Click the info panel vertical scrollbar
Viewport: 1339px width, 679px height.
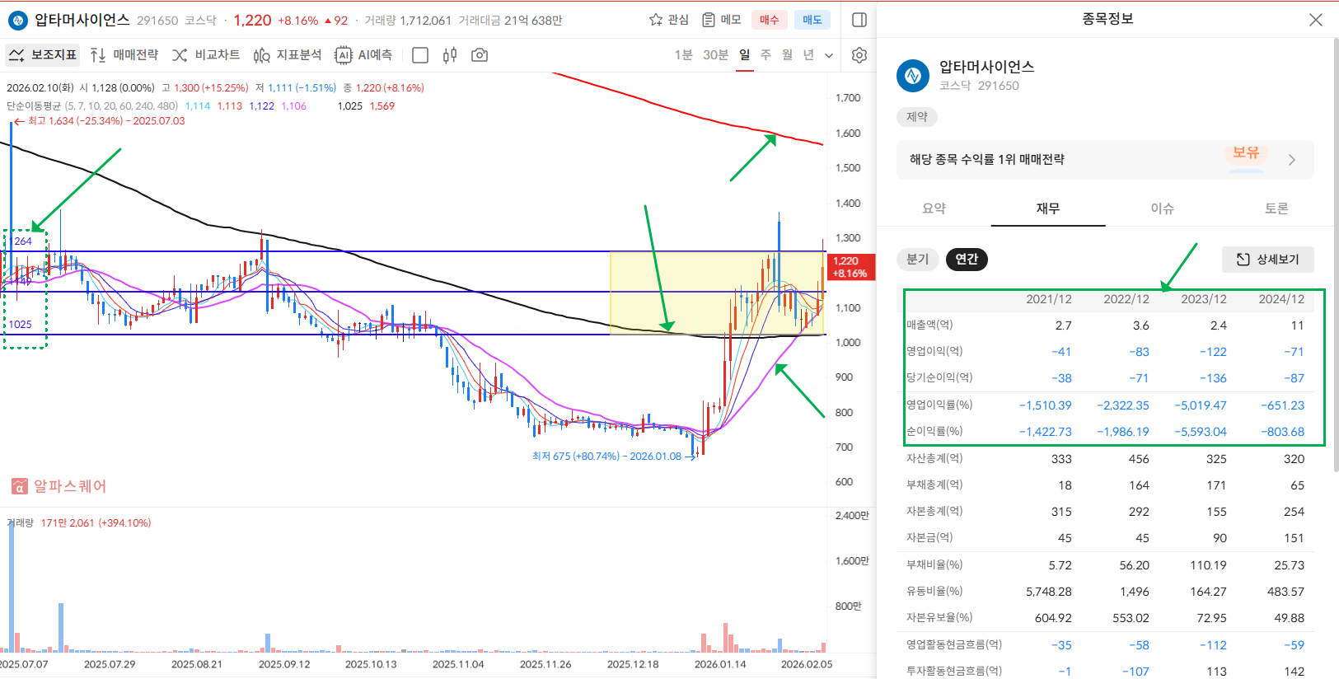1336,255
